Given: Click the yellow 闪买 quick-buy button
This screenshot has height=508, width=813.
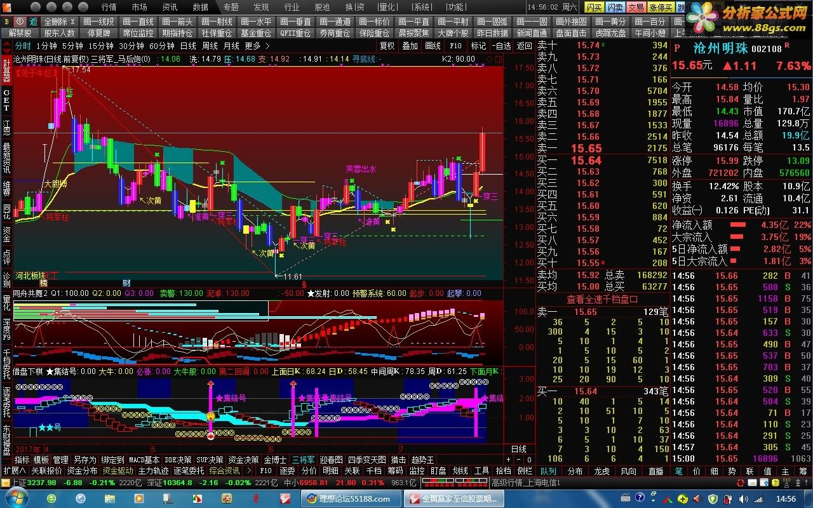Looking at the screenshot, I should coord(594,7).
